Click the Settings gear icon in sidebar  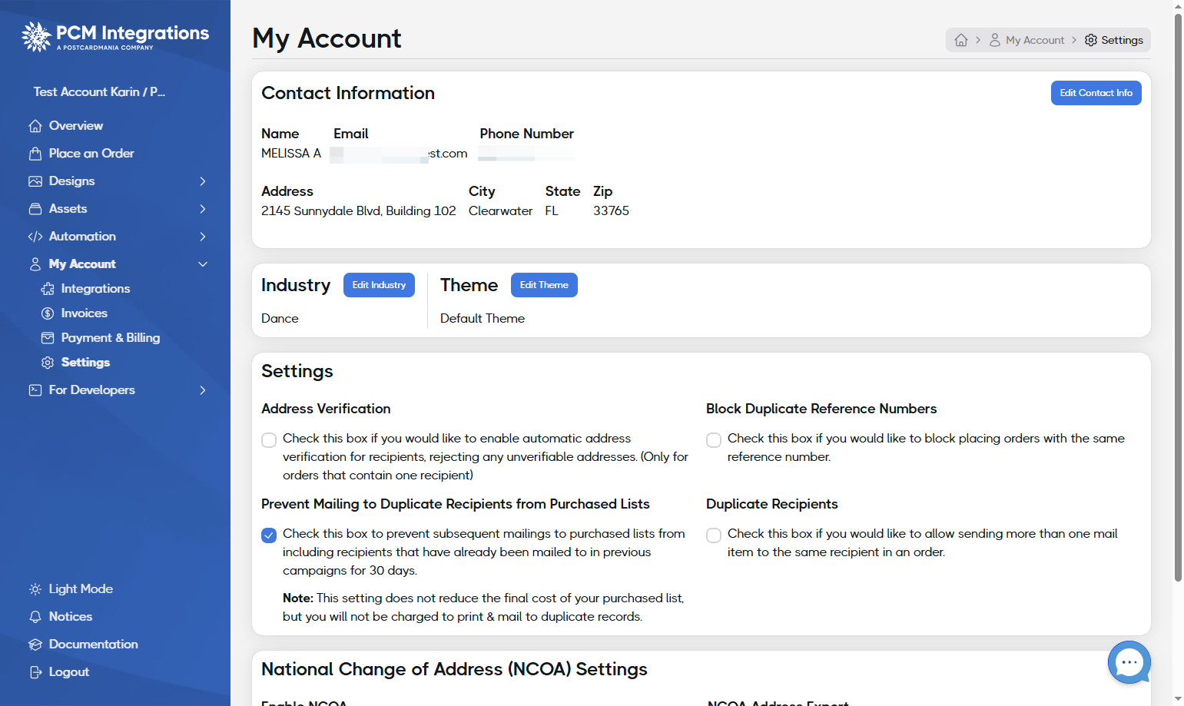[48, 363]
